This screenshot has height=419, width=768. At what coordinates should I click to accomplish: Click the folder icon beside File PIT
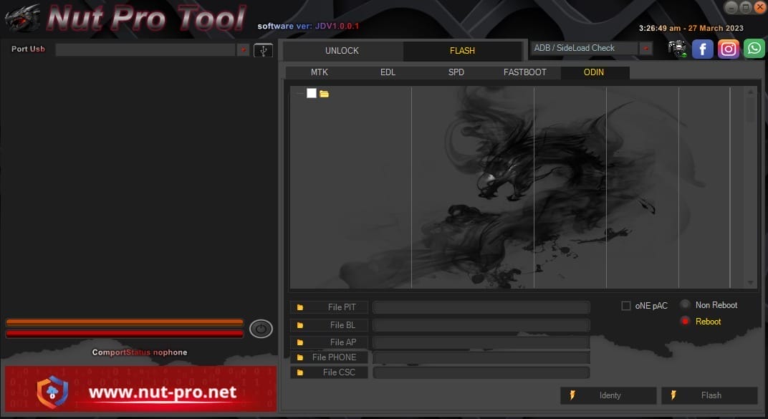[300, 307]
